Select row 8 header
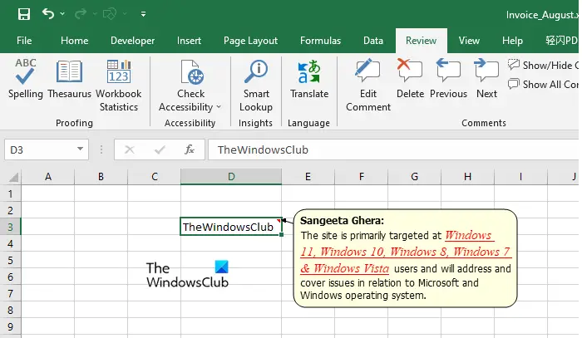 (x=10, y=310)
